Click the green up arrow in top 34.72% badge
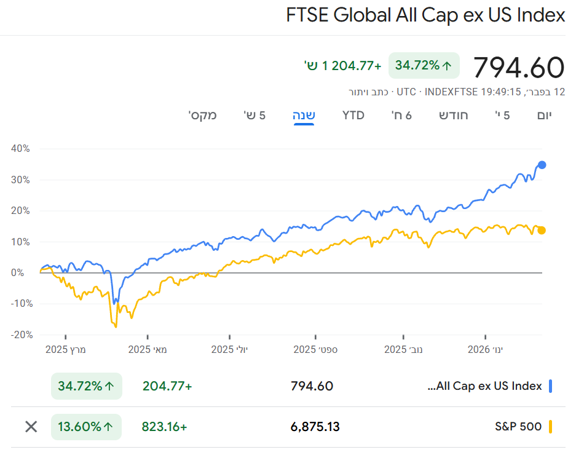 click(447, 65)
